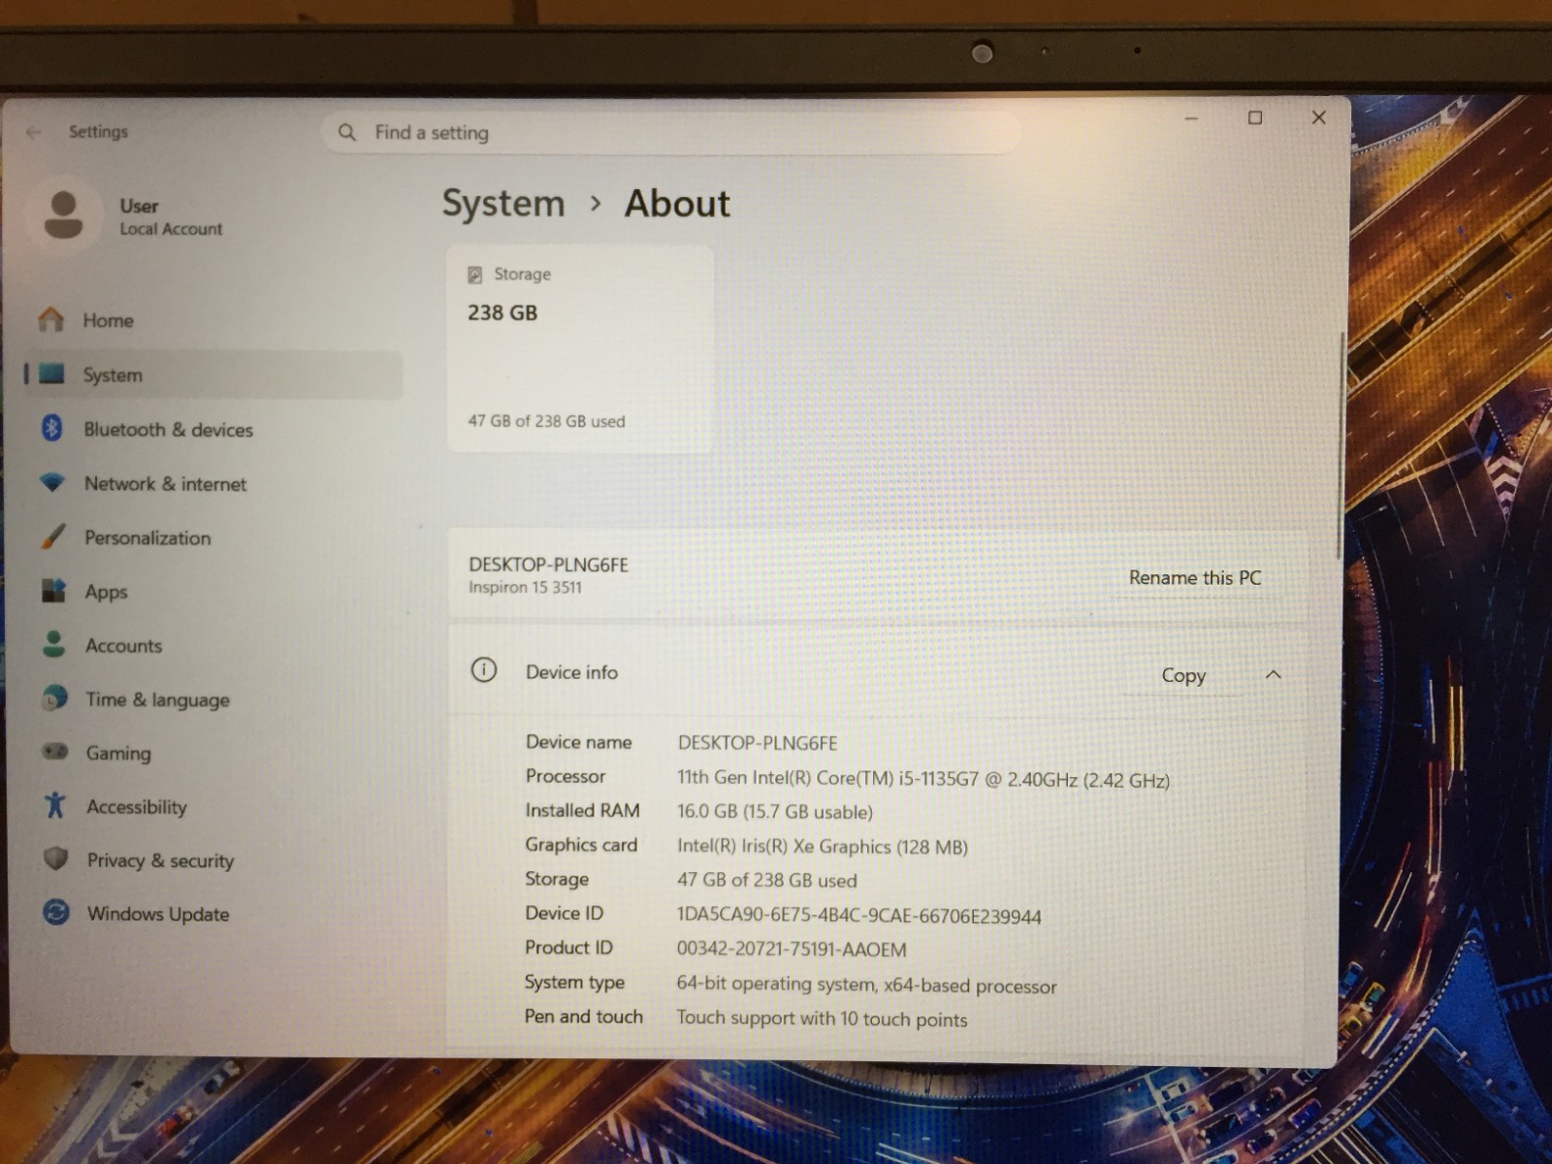Click the Inspiron 15 3511 model text
The height and width of the screenshot is (1164, 1552).
point(525,587)
